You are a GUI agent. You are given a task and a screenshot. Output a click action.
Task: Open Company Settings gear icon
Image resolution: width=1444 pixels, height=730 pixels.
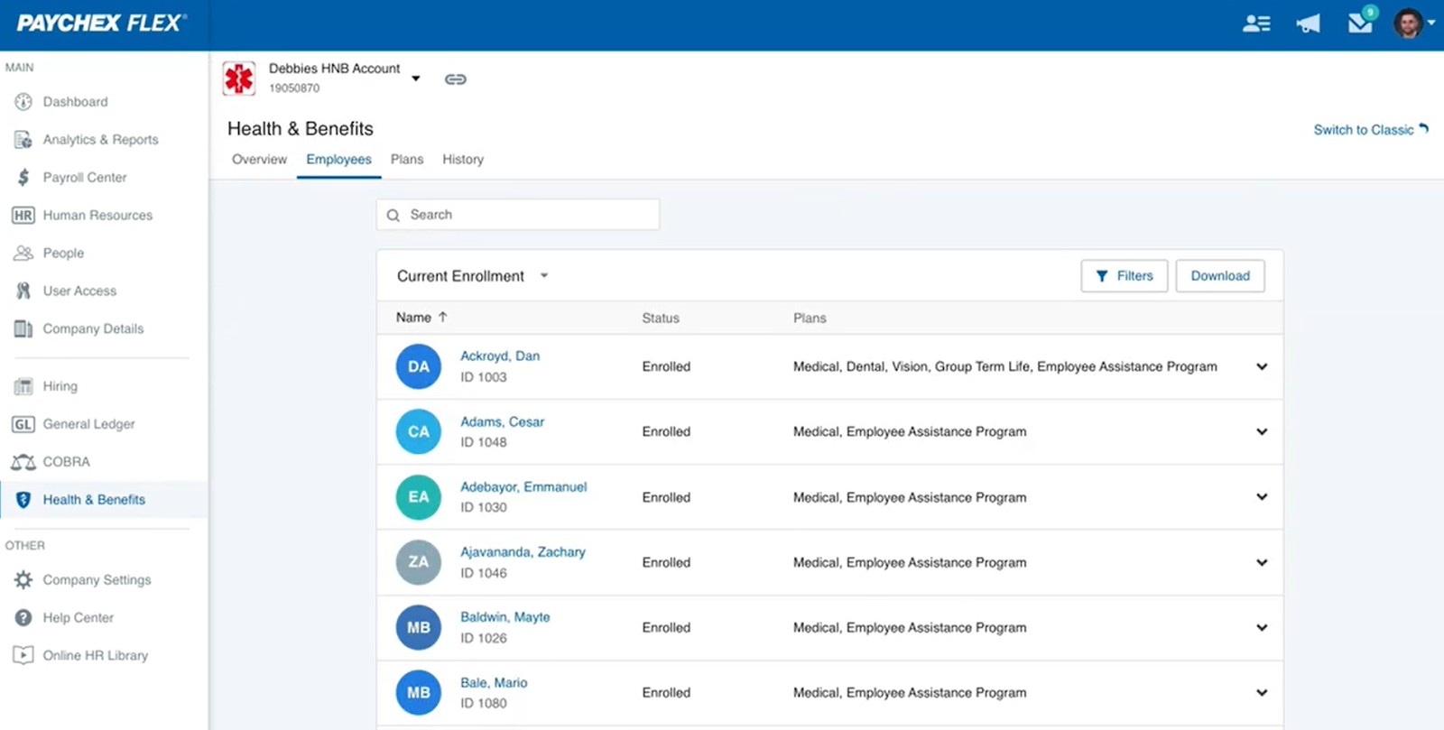[23, 580]
